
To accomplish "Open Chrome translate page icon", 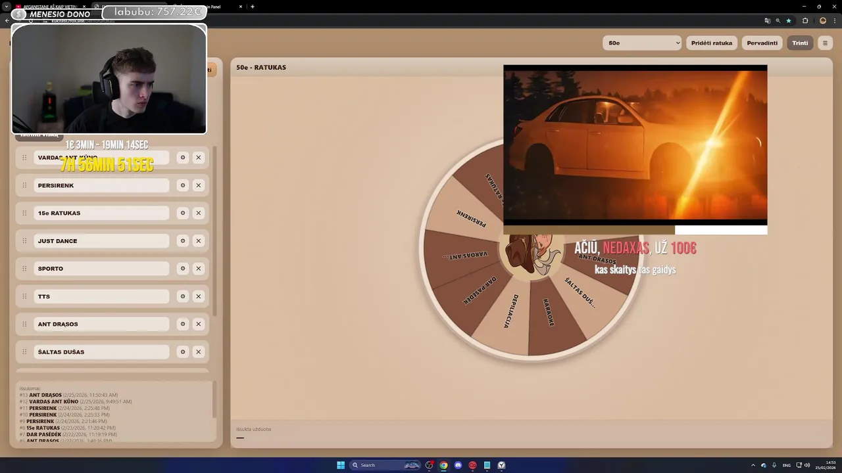I will (767, 20).
